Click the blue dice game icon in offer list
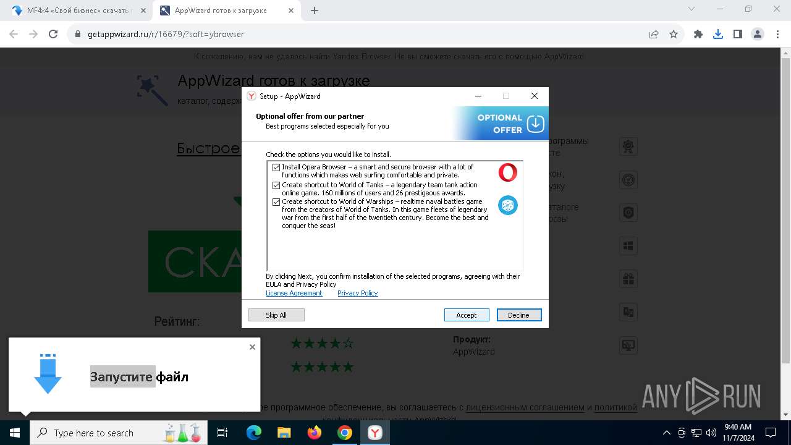 click(508, 205)
